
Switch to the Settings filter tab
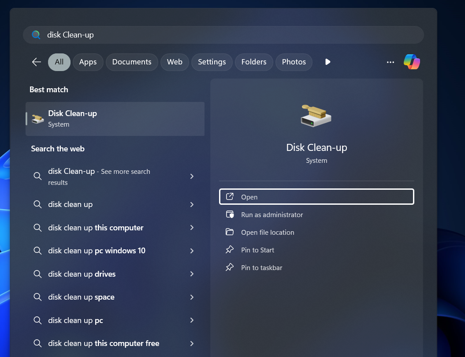212,62
